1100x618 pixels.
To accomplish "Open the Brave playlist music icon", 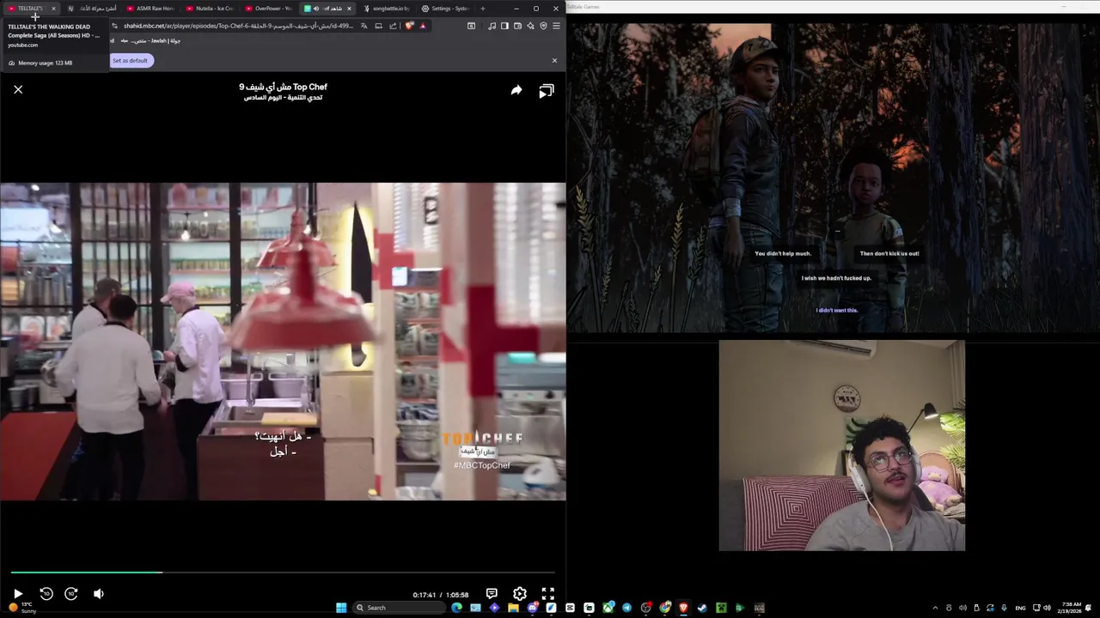I will point(492,26).
